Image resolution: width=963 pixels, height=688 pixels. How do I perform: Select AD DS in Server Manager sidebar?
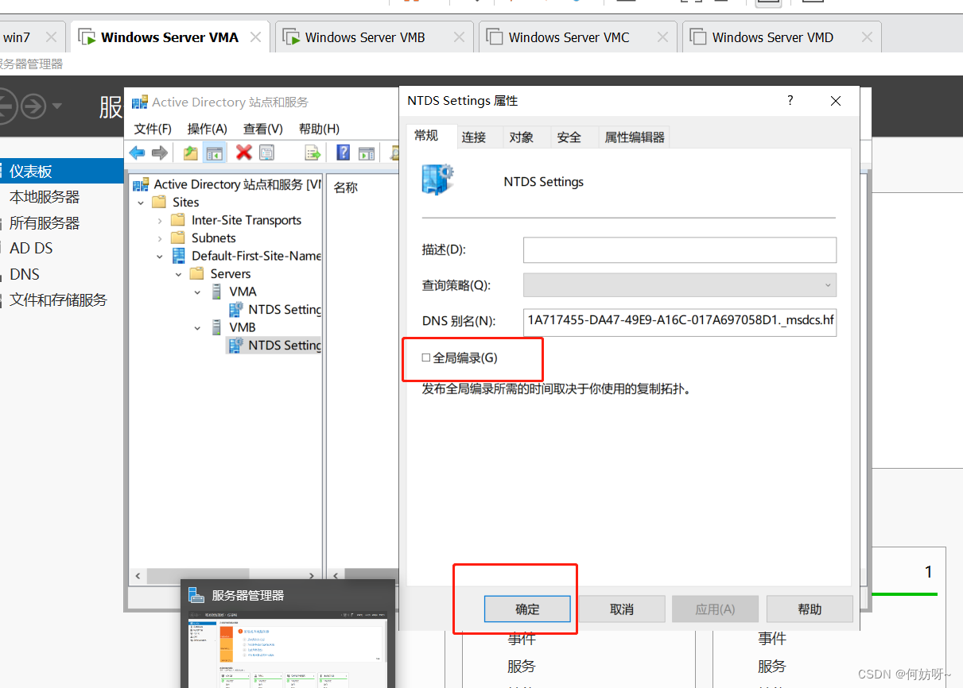pyautogui.click(x=31, y=249)
